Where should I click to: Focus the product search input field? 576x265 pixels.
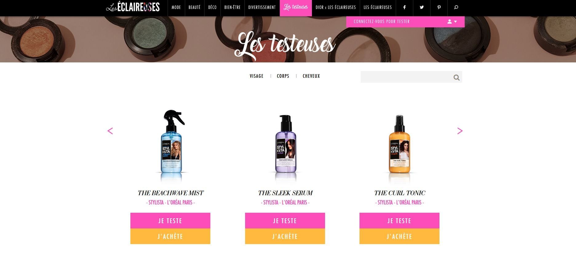(x=407, y=77)
